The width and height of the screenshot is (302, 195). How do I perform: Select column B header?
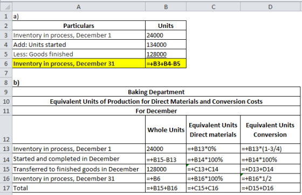click(166, 7)
